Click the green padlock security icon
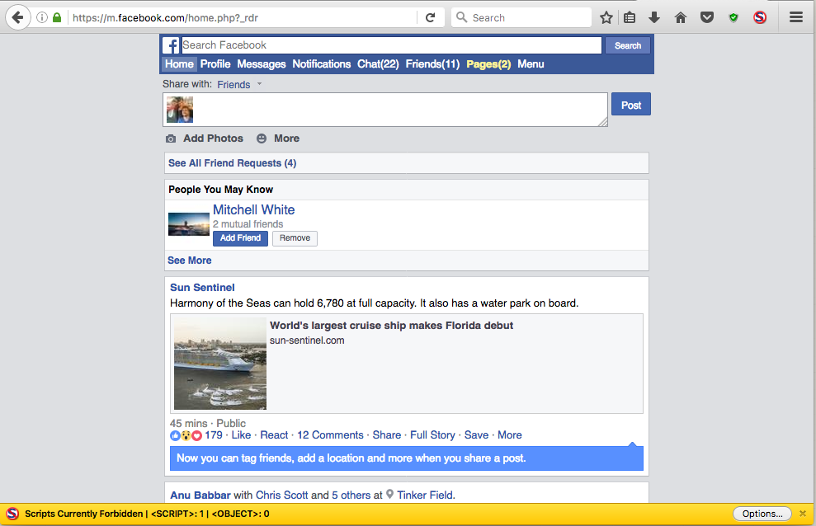This screenshot has width=816, height=526. click(57, 17)
